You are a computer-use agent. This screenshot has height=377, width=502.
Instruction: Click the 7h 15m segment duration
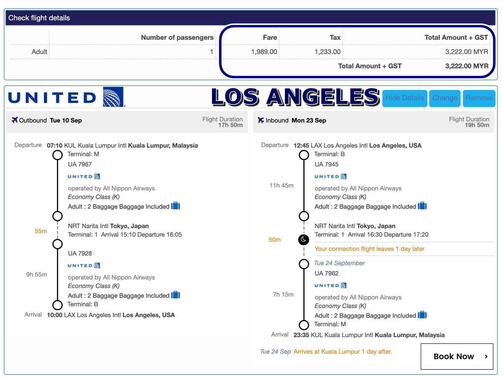click(x=283, y=295)
